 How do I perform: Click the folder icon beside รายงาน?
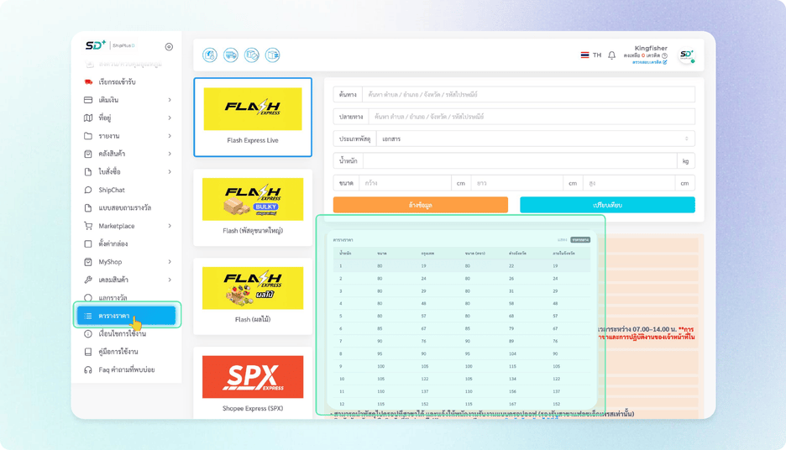point(88,136)
